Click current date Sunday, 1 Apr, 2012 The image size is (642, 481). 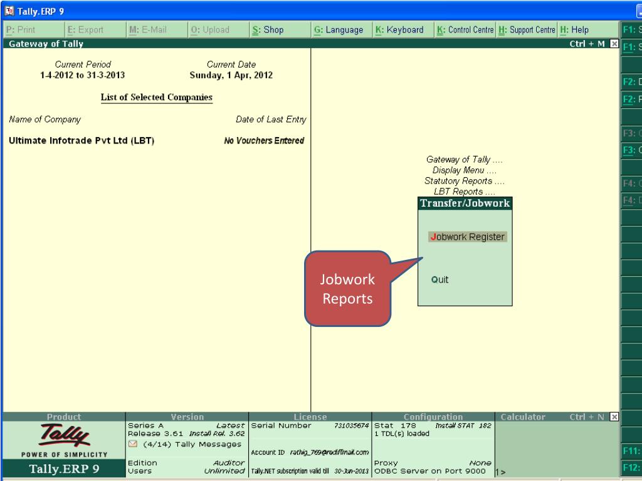[x=231, y=75]
